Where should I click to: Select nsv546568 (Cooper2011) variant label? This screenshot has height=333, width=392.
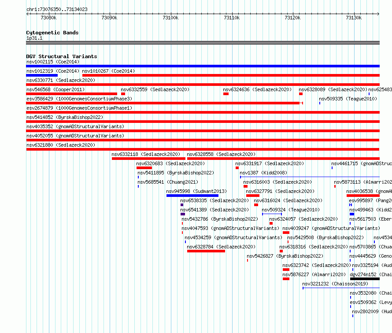pyautogui.click(x=55, y=89)
